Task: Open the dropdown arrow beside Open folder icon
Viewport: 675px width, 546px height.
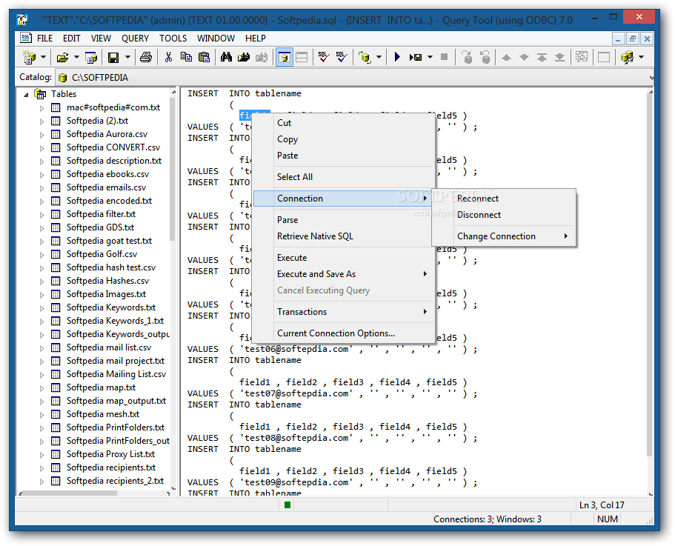Action: 76,57
